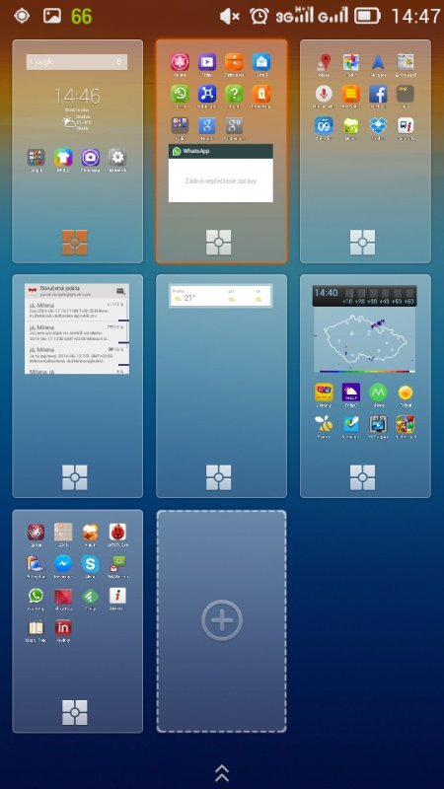This screenshot has height=789, width=444.
Task: Open the blue calendar icon showing 09
Action: pos(325,125)
